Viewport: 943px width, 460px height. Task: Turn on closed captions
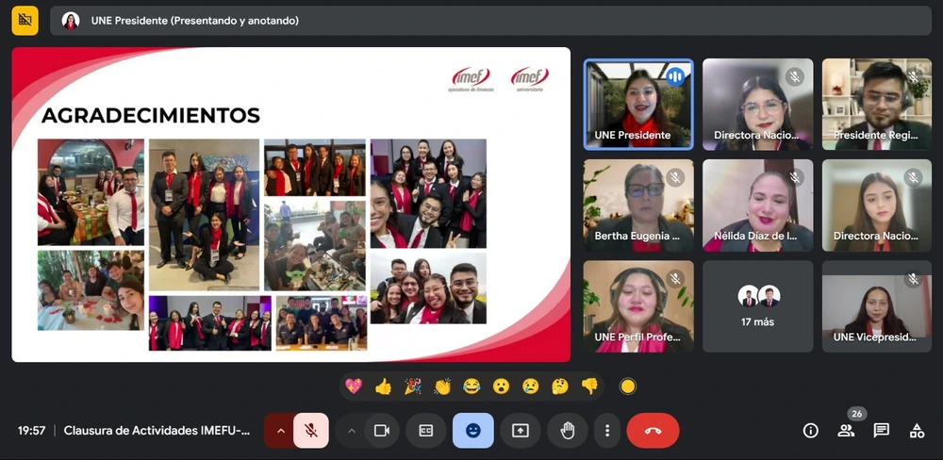(425, 431)
